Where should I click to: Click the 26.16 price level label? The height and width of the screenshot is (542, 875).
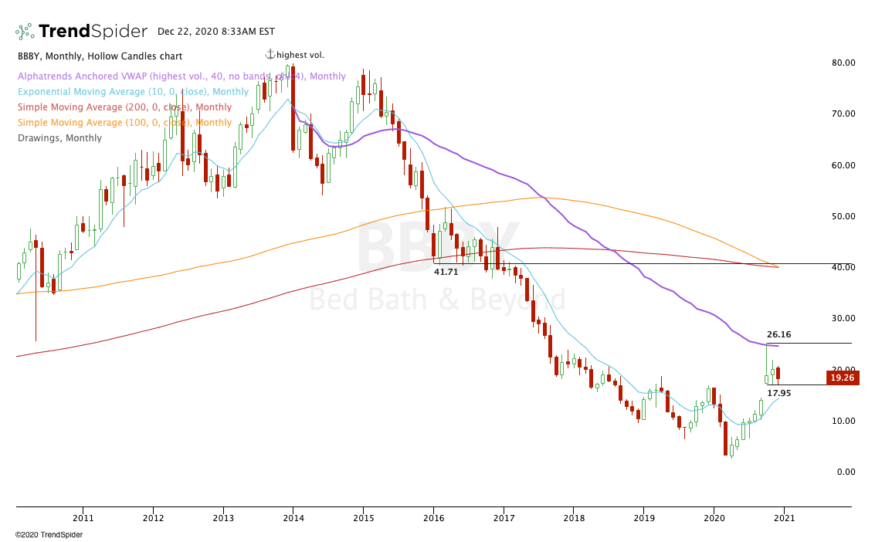(779, 334)
